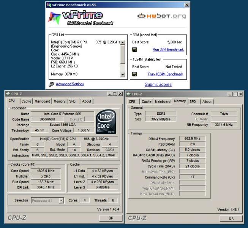Screen dimensions: 248x228
Task: Click scroll up arrow in CPU List
Action: pyautogui.click(x=123, y=43)
